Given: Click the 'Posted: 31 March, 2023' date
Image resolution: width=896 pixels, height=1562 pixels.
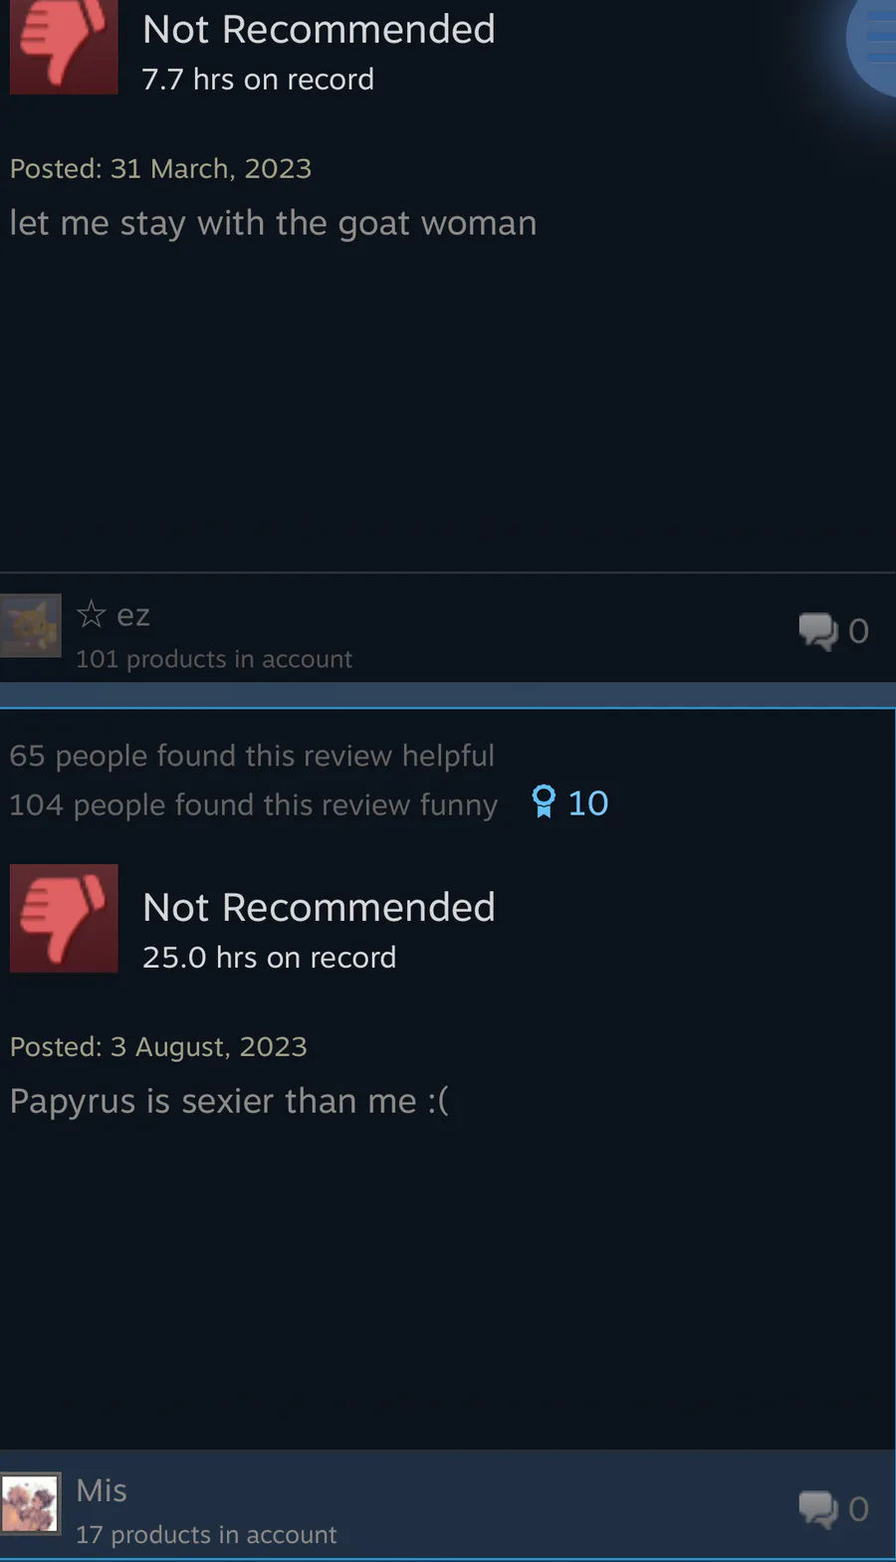Looking at the screenshot, I should point(160,169).
